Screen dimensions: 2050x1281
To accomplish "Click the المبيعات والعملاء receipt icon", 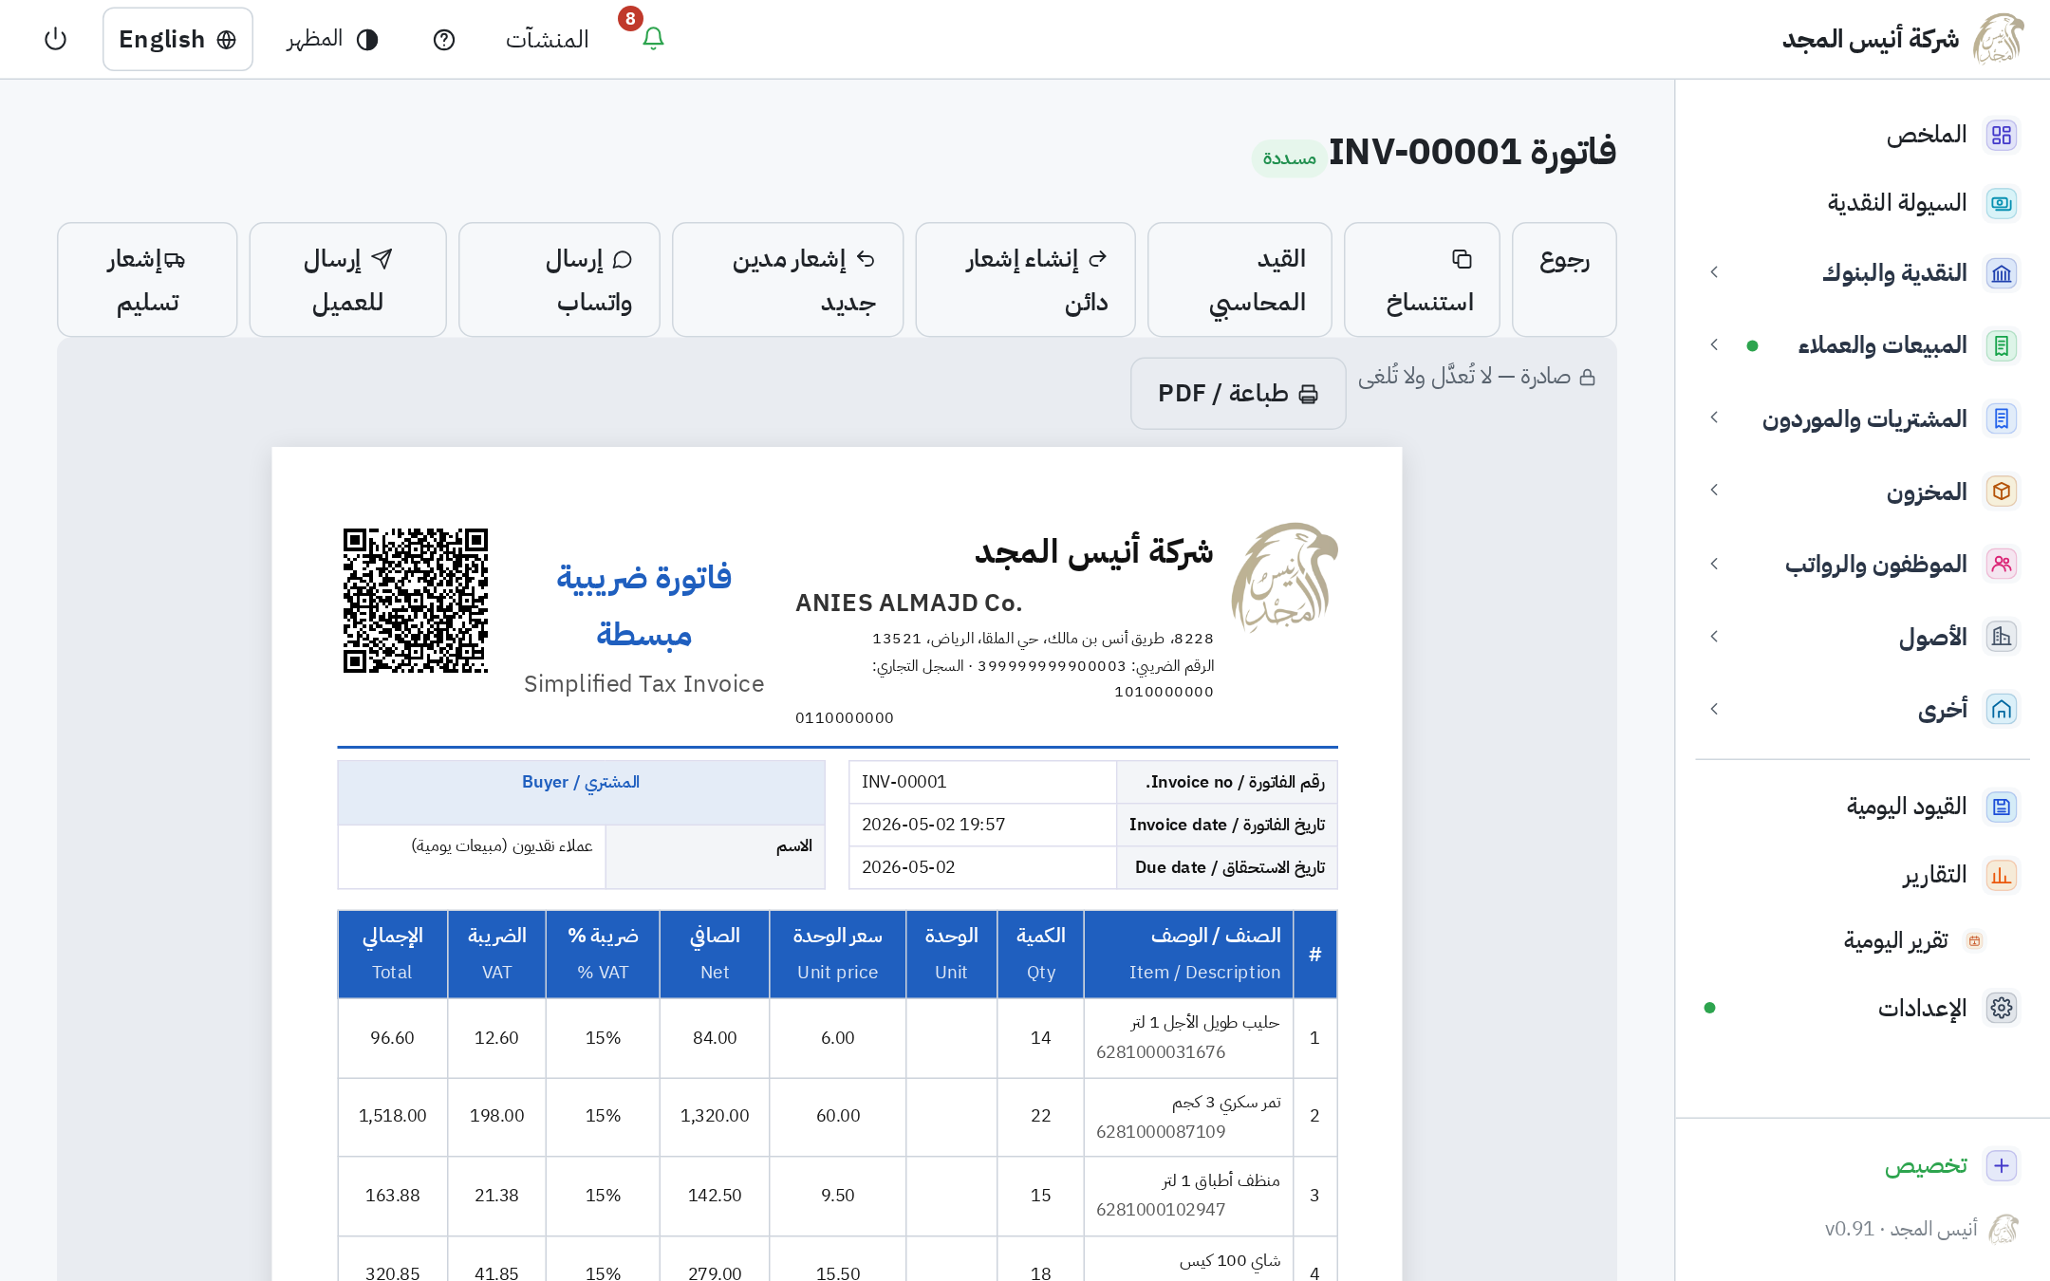I will click(x=2002, y=345).
